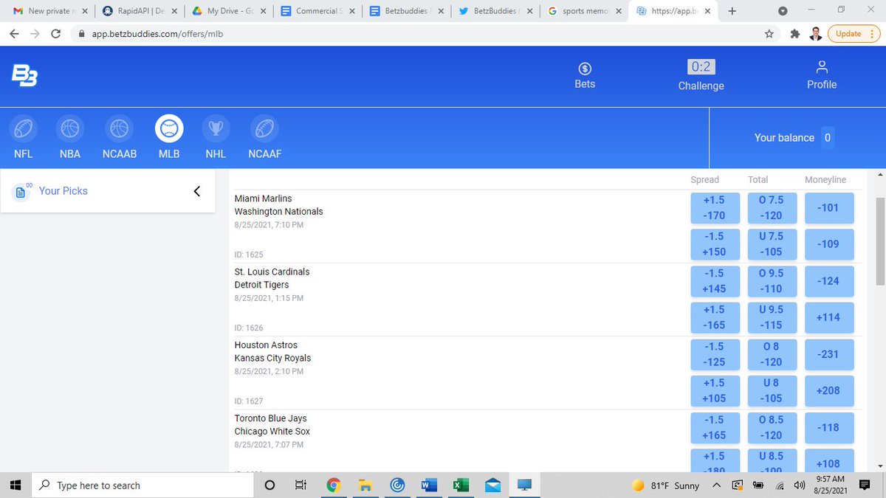Select the NBA basketball icon
886x498 pixels.
[70, 129]
